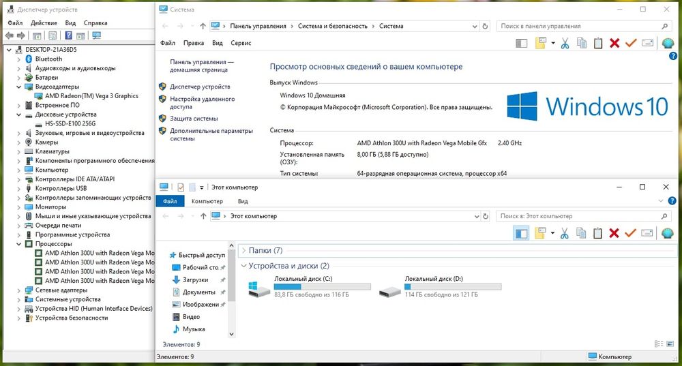Cut scissors icon in This PC toolbar
This screenshot has width=682, height=366.
pos(565,233)
